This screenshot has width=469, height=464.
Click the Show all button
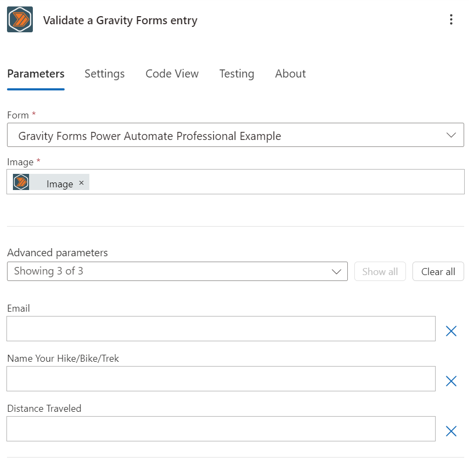tap(380, 271)
